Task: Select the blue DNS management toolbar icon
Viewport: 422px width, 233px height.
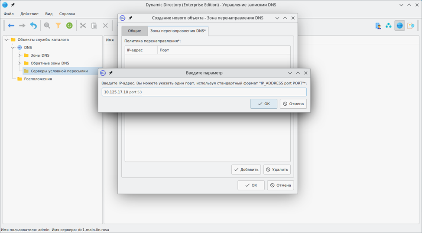Action: 399,26
